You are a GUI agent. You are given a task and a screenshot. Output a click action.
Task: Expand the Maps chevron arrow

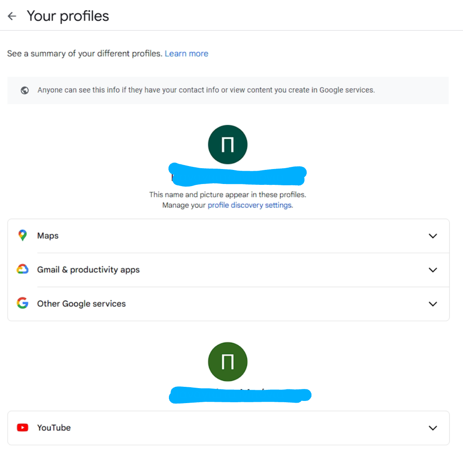coord(433,236)
